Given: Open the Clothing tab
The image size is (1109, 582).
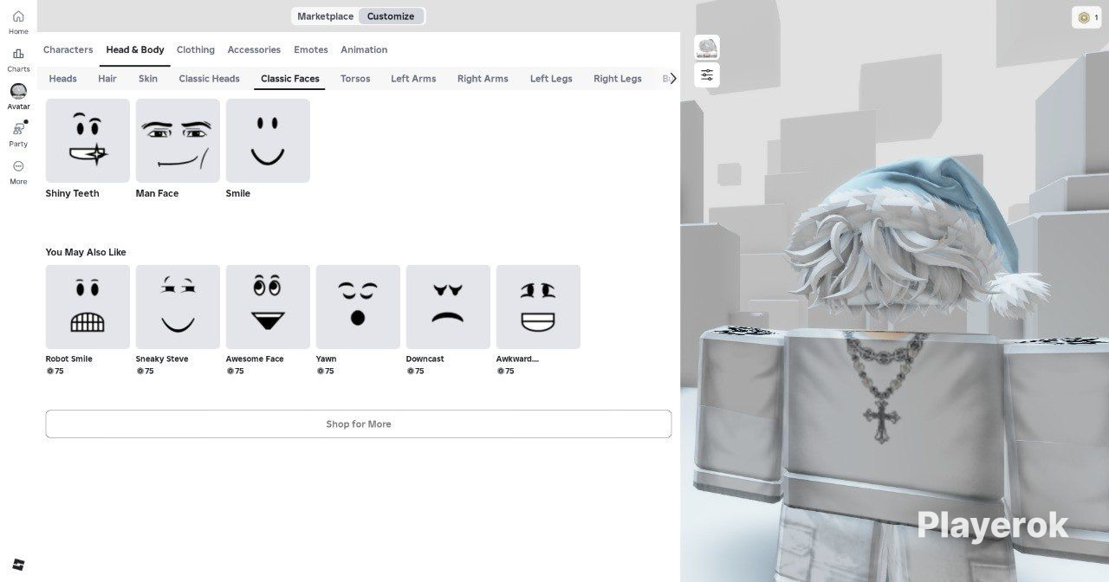Looking at the screenshot, I should point(196,50).
